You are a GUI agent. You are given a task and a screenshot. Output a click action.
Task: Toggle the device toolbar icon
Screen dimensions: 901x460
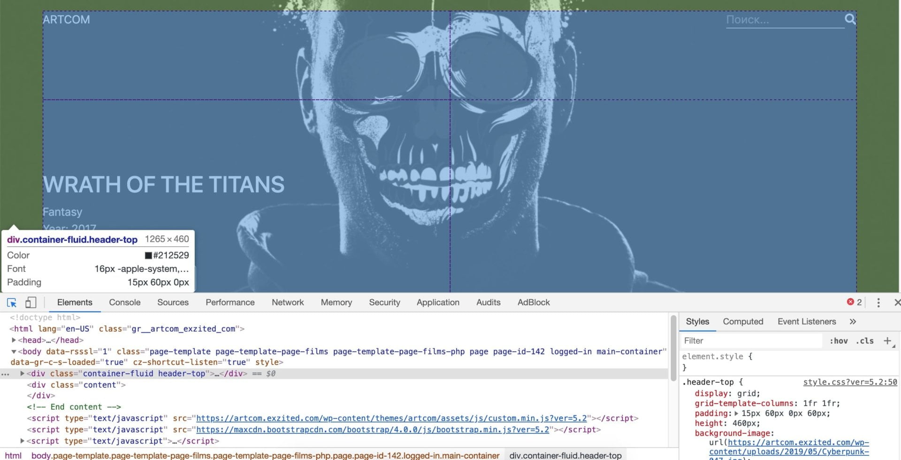pos(31,302)
